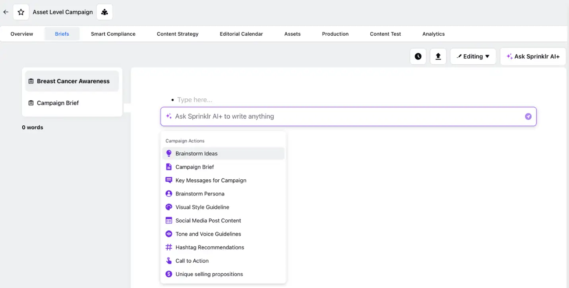The width and height of the screenshot is (569, 288).
Task: Click the upload/export icon near Editing
Action: tap(438, 56)
